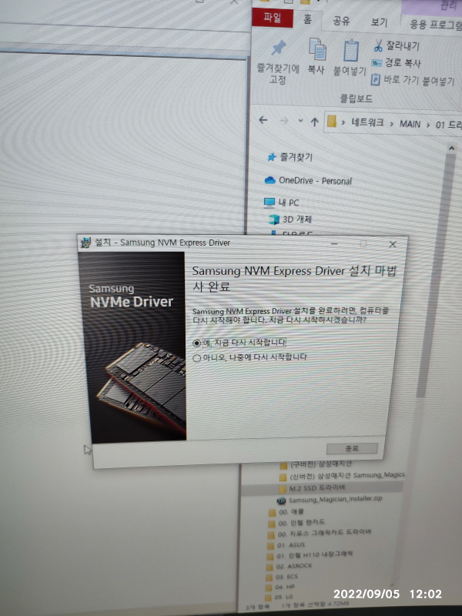Viewport: 462px width, 616px height.
Task: Click 바로 가기 붙여넣기 paste shortcut
Action: coord(413,80)
